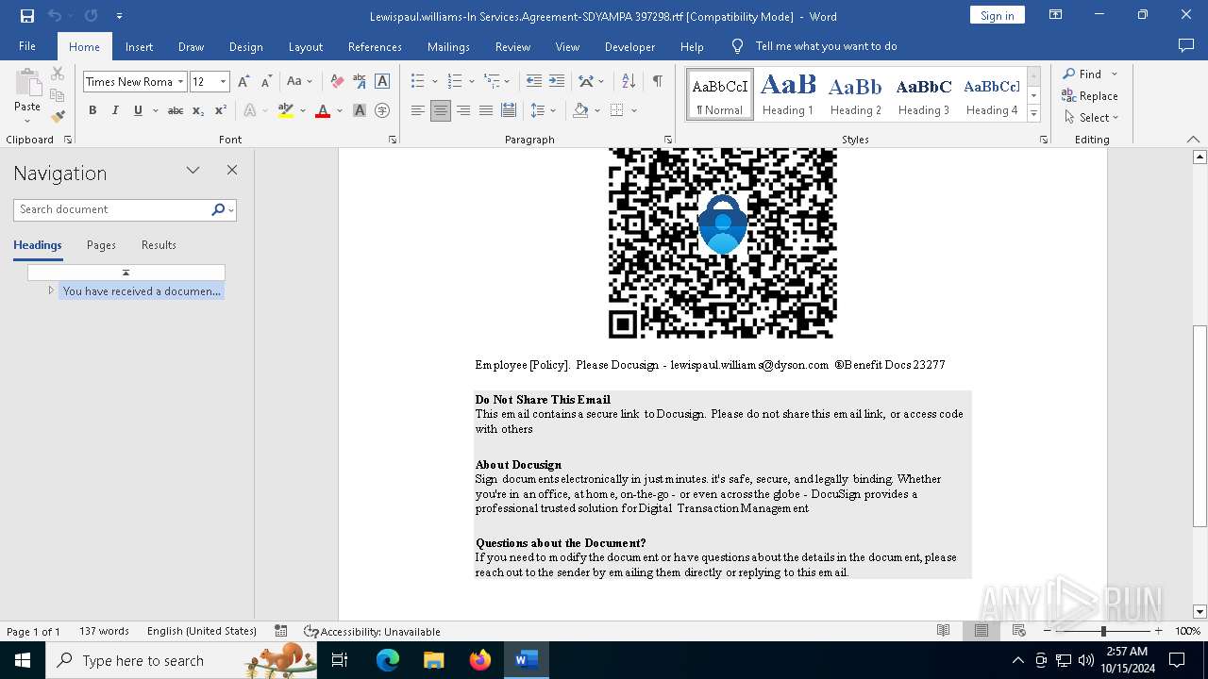Image resolution: width=1208 pixels, height=679 pixels.
Task: Click the font color red A button
Action: (323, 110)
